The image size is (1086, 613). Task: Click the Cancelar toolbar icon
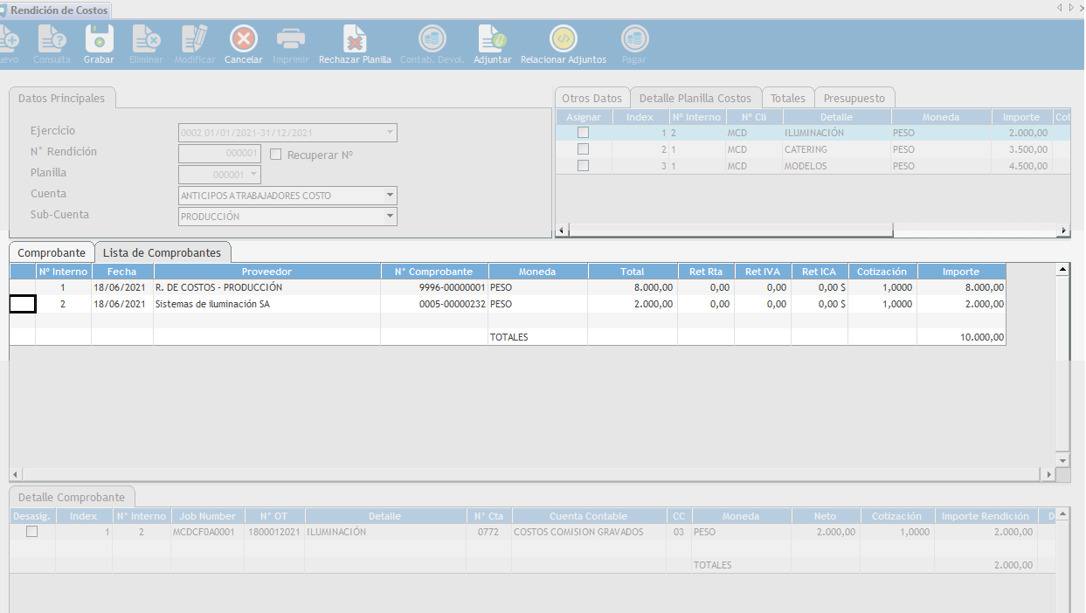click(243, 39)
